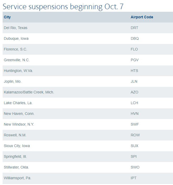Select Lake Charles, La. city cell
This screenshot has height=185, width=173.
18,103
